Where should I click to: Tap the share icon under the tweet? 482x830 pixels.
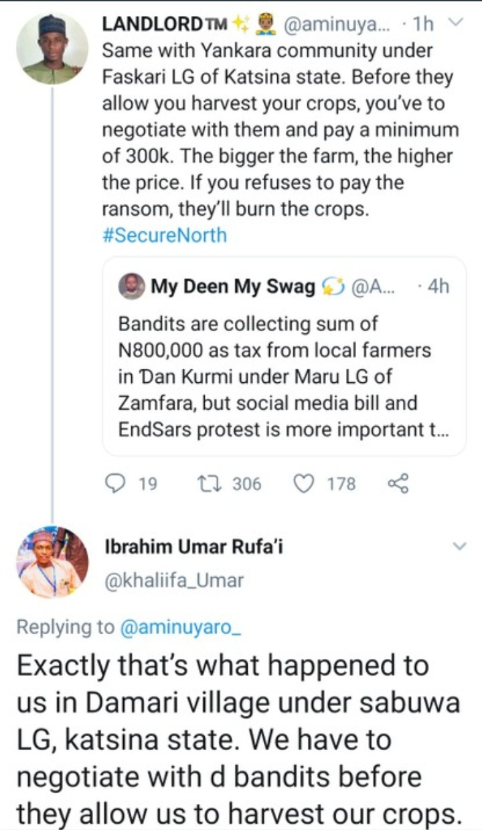coord(398,483)
